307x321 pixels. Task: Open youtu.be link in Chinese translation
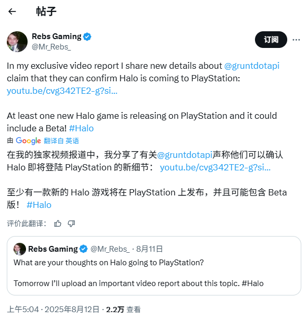pyautogui.click(x=215, y=167)
